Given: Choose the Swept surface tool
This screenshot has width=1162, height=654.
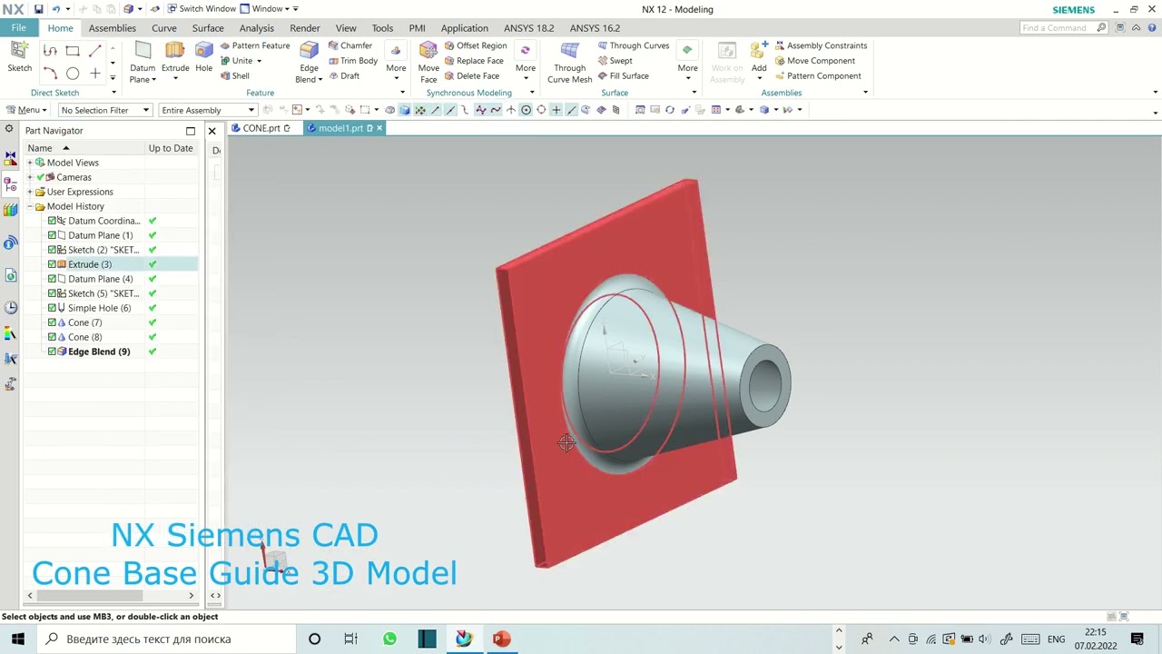Looking at the screenshot, I should [x=615, y=61].
